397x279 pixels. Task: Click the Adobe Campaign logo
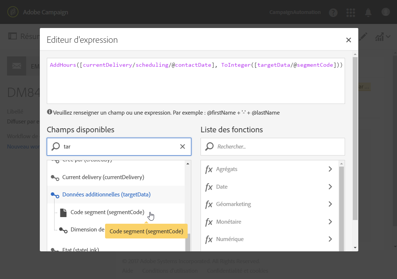(x=13, y=12)
